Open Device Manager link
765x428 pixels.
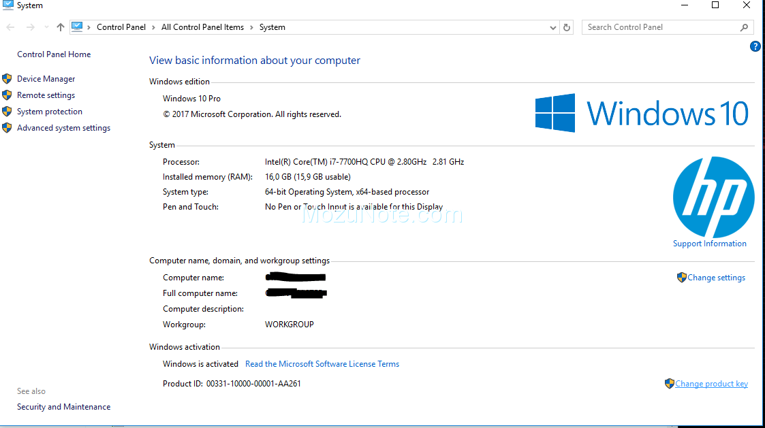click(x=46, y=79)
